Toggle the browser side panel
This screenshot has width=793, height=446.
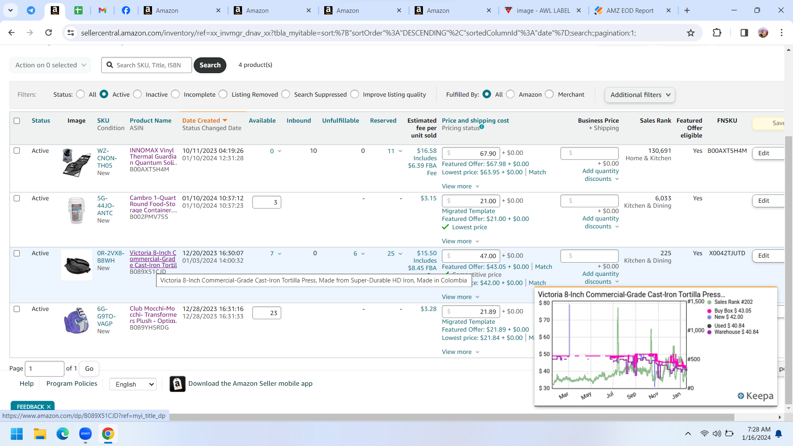(x=744, y=33)
